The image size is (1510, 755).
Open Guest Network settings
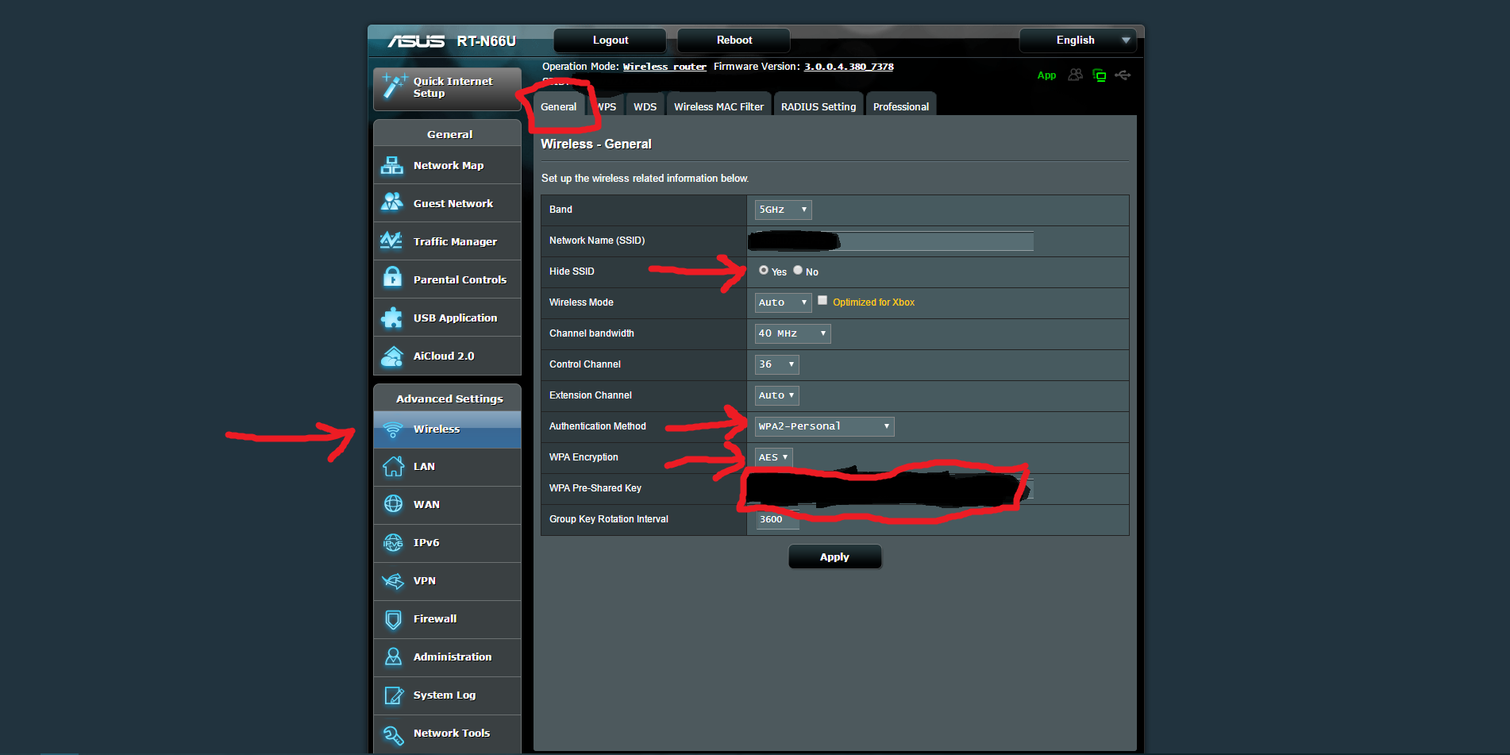[451, 203]
